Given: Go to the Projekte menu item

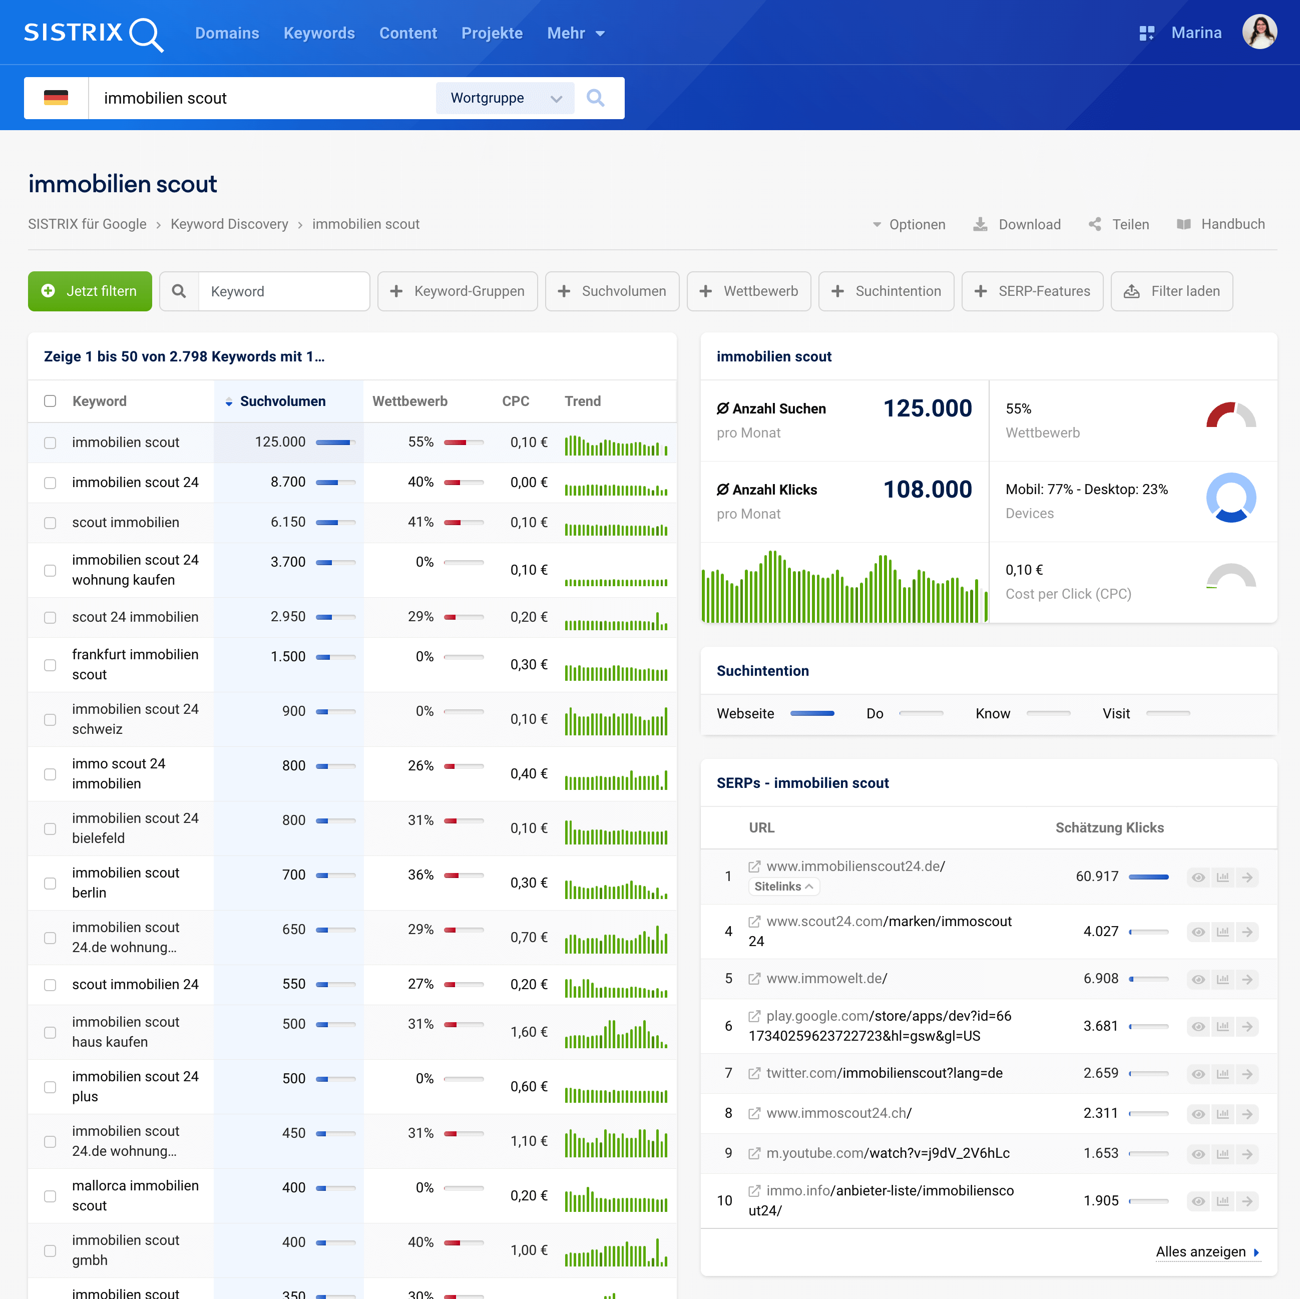Looking at the screenshot, I should point(491,33).
